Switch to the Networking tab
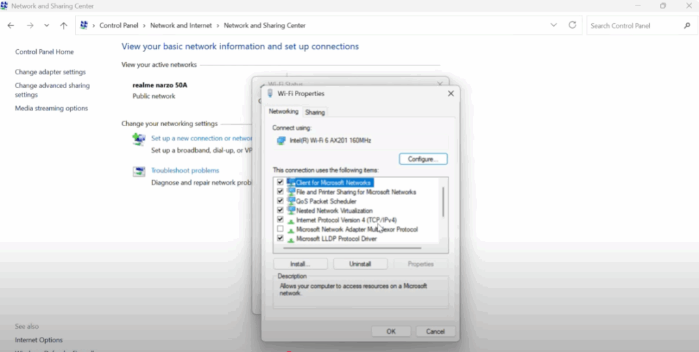699x352 pixels. [283, 111]
